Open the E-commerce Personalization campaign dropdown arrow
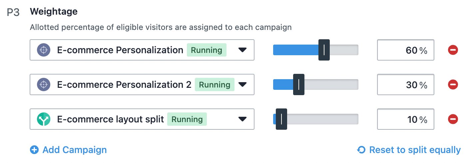The width and height of the screenshot is (467, 163). pyautogui.click(x=242, y=50)
